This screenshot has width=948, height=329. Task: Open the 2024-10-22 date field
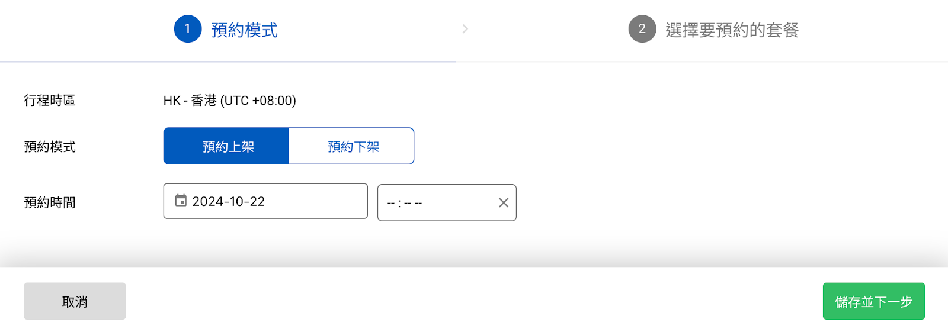(265, 201)
